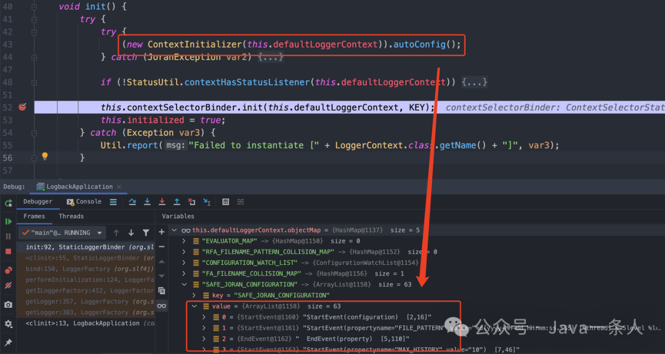Click fold marker beside void init() line 40
The height and width of the screenshot is (354, 665).
(x=34, y=7)
